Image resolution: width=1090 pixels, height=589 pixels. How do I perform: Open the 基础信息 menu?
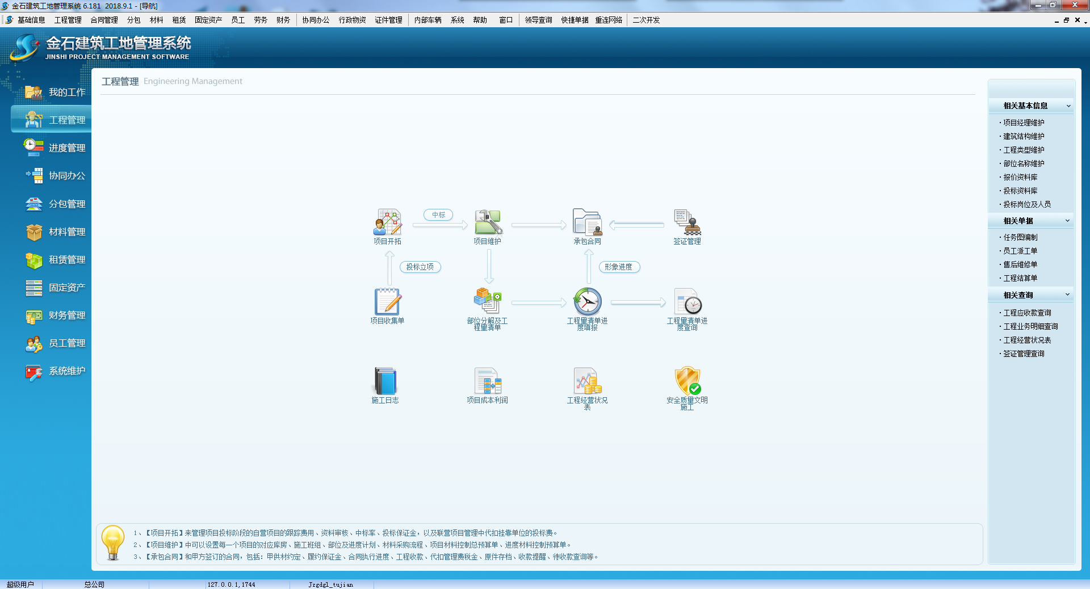[31, 20]
